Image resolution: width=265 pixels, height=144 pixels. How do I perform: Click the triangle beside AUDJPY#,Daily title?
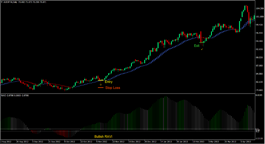point(2,2)
